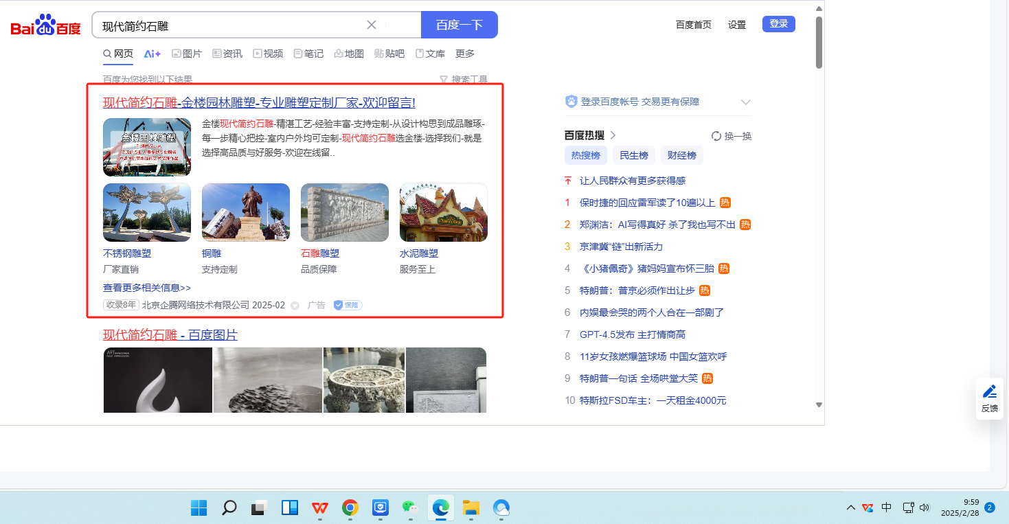
Task: Open the Baidu AI+ search tab
Action: tap(152, 54)
